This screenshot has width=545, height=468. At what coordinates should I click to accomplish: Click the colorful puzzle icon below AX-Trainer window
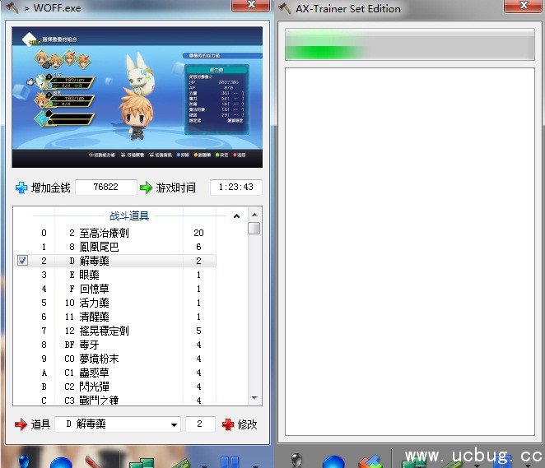(x=371, y=461)
